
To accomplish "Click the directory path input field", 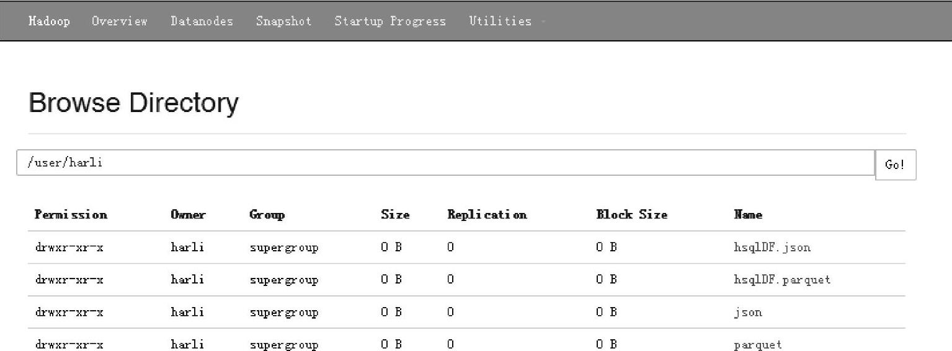I will click(x=445, y=163).
